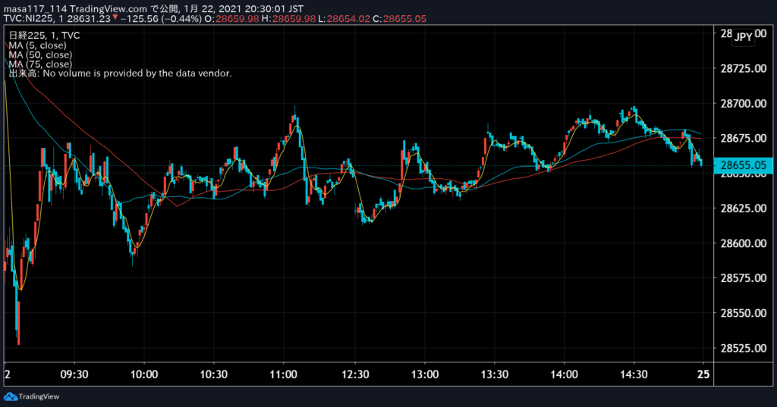Screen dimensions: 777x407
Task: Click the 出来高 no volume notice
Action: pos(120,74)
